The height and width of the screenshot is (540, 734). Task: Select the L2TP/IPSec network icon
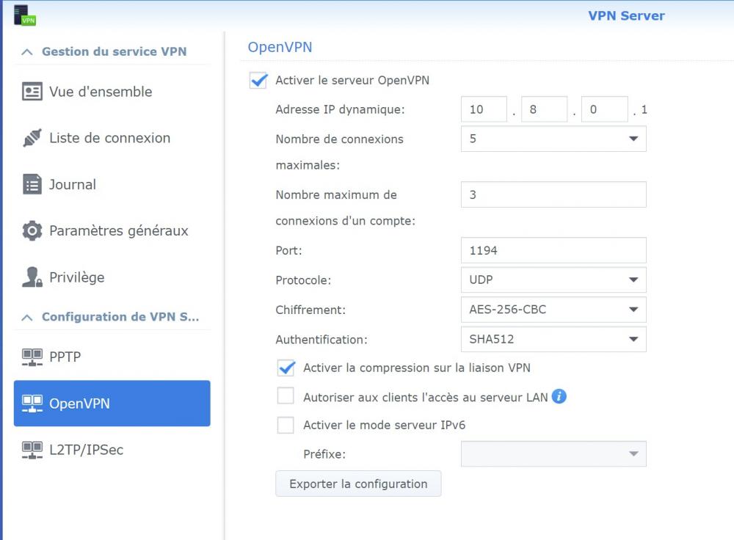32,450
